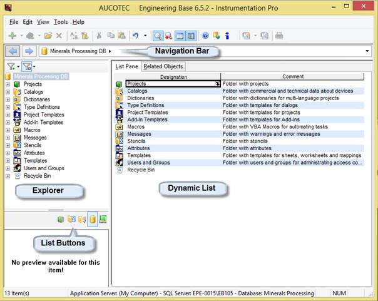
Task: Click the green plus New toolbar icon
Action: [13, 36]
